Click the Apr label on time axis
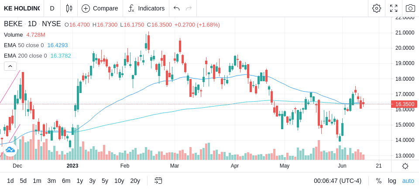 [235, 166]
